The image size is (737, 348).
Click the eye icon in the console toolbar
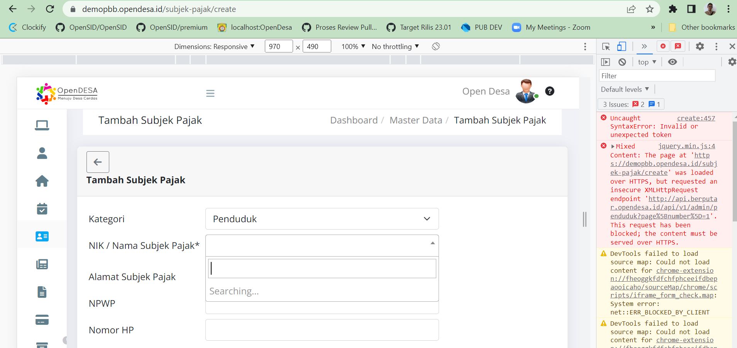tap(673, 62)
